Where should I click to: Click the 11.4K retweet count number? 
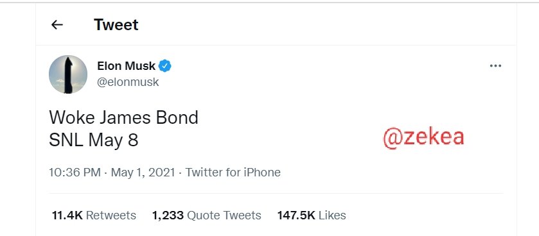[67, 215]
